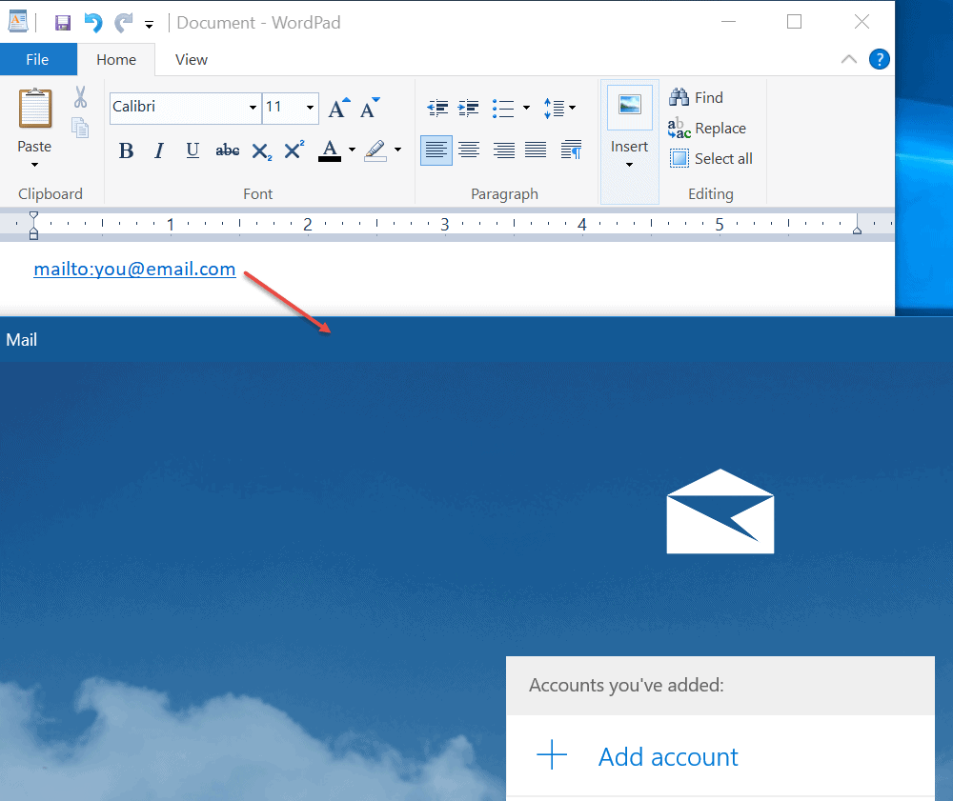
Task: Switch to the View tab
Action: point(192,59)
